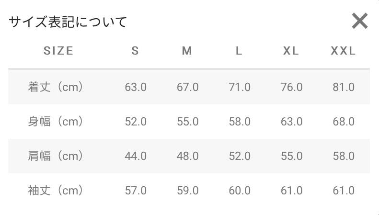Viewport: 379px width, 215px height.
Task: Close the size chart dialog
Action: click(x=360, y=21)
